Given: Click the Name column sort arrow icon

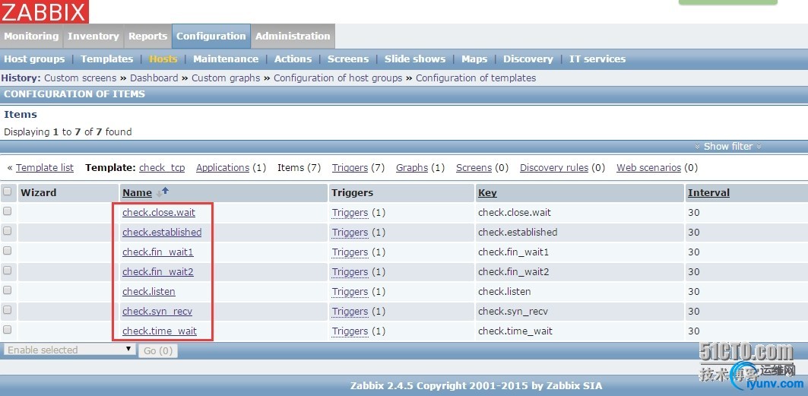Looking at the screenshot, I should pyautogui.click(x=163, y=192).
